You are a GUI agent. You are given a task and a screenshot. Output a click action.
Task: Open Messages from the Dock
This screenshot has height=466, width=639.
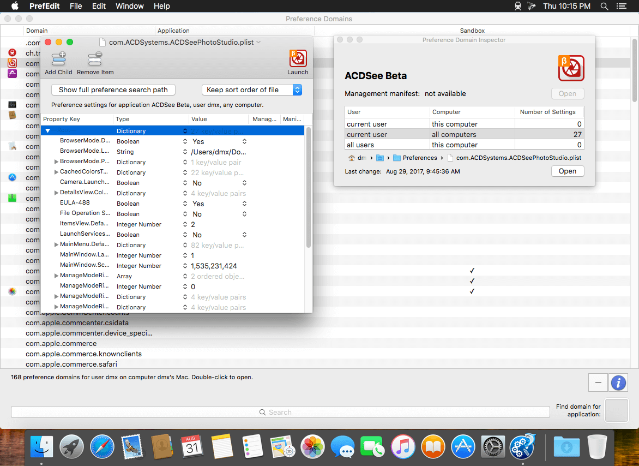[343, 447]
